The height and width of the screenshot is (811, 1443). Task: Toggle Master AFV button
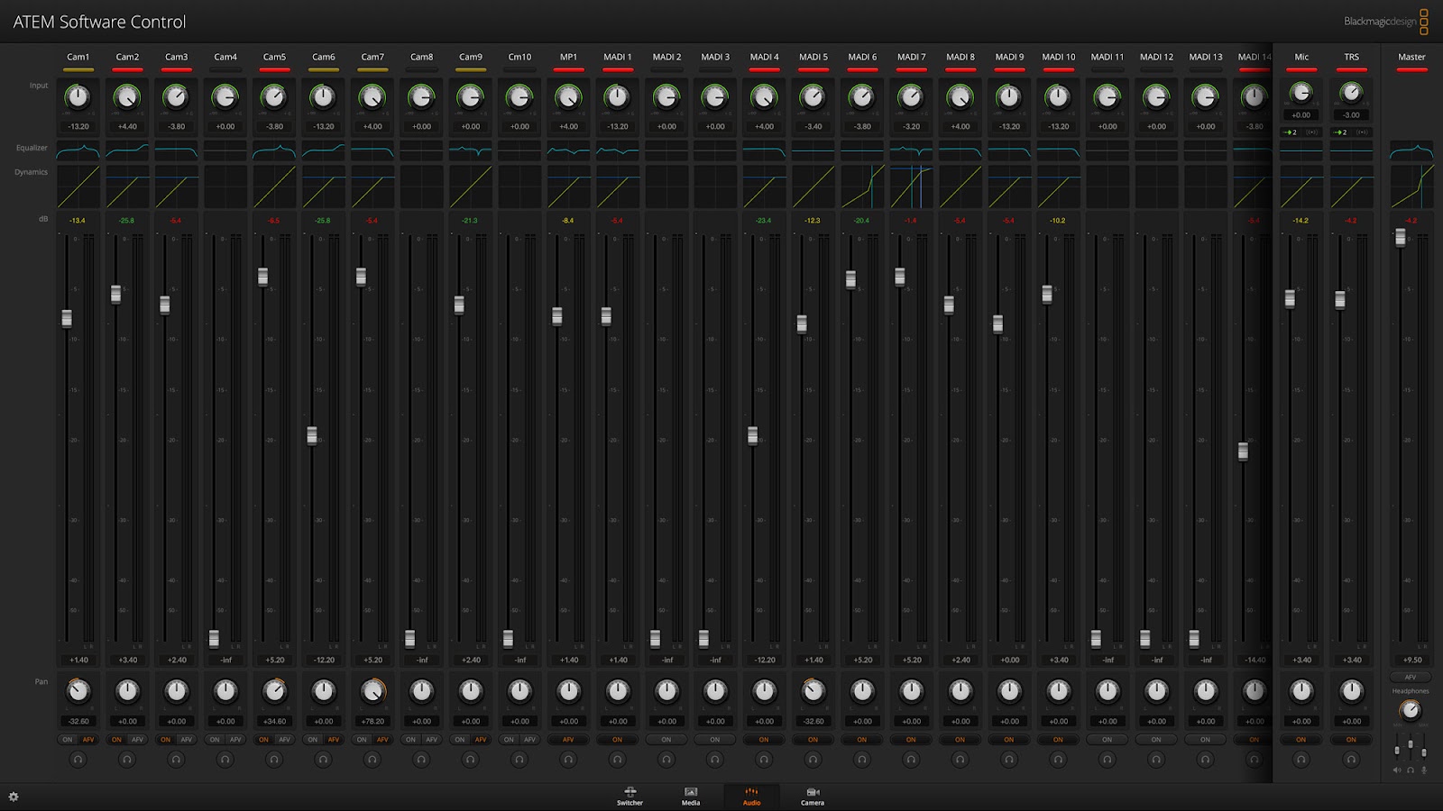(x=1411, y=677)
